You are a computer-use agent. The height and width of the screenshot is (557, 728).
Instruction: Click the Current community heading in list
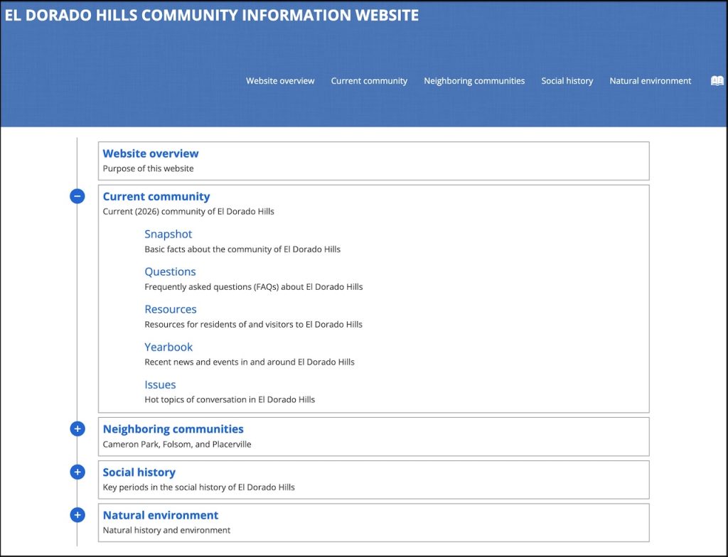156,197
